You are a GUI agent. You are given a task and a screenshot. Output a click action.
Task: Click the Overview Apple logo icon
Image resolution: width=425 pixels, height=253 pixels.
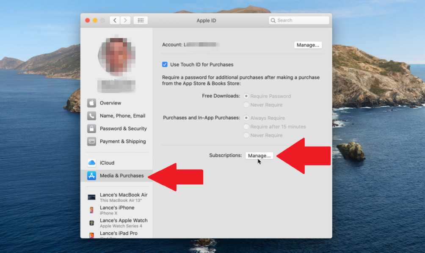coord(91,103)
